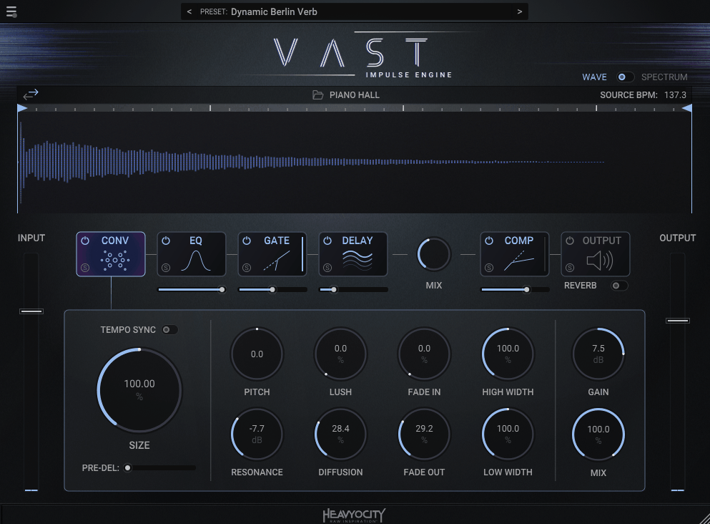Click the GATE amount slider
This screenshot has width=710, height=524.
coord(272,290)
